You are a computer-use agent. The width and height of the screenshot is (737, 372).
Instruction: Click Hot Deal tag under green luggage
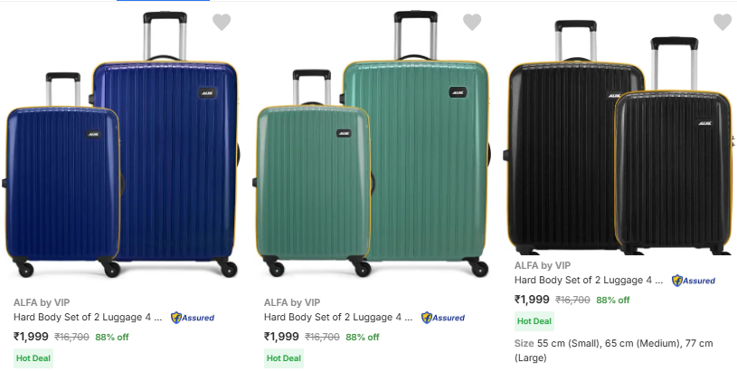[x=284, y=358]
